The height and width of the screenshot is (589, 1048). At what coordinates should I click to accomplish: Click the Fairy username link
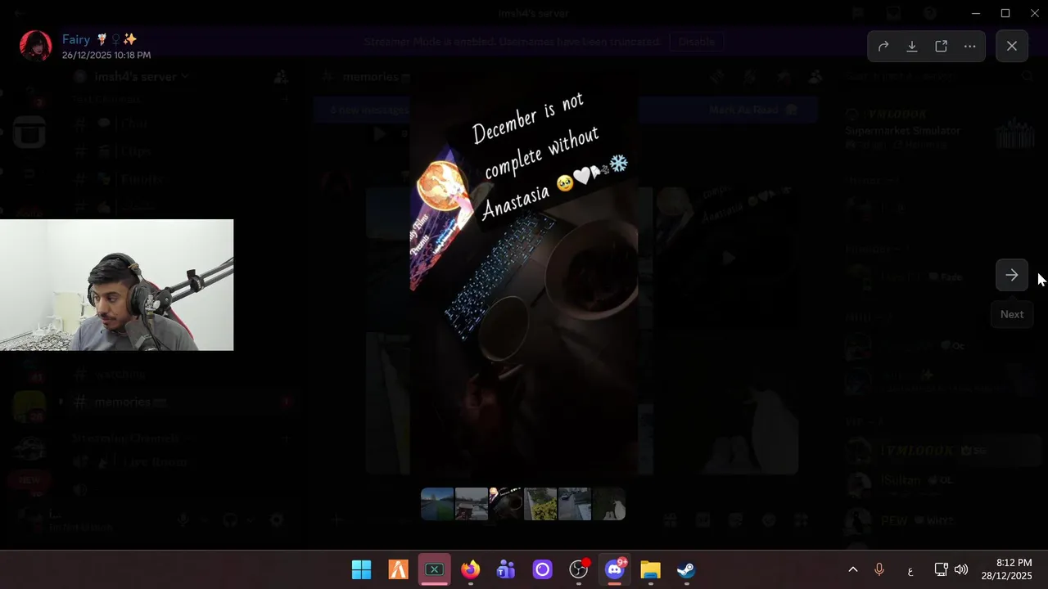click(x=76, y=39)
